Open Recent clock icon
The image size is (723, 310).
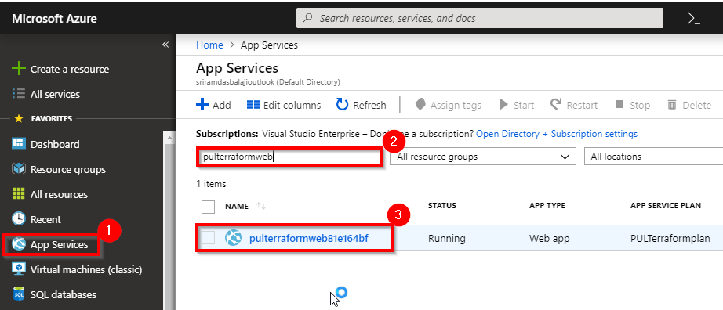[19, 219]
